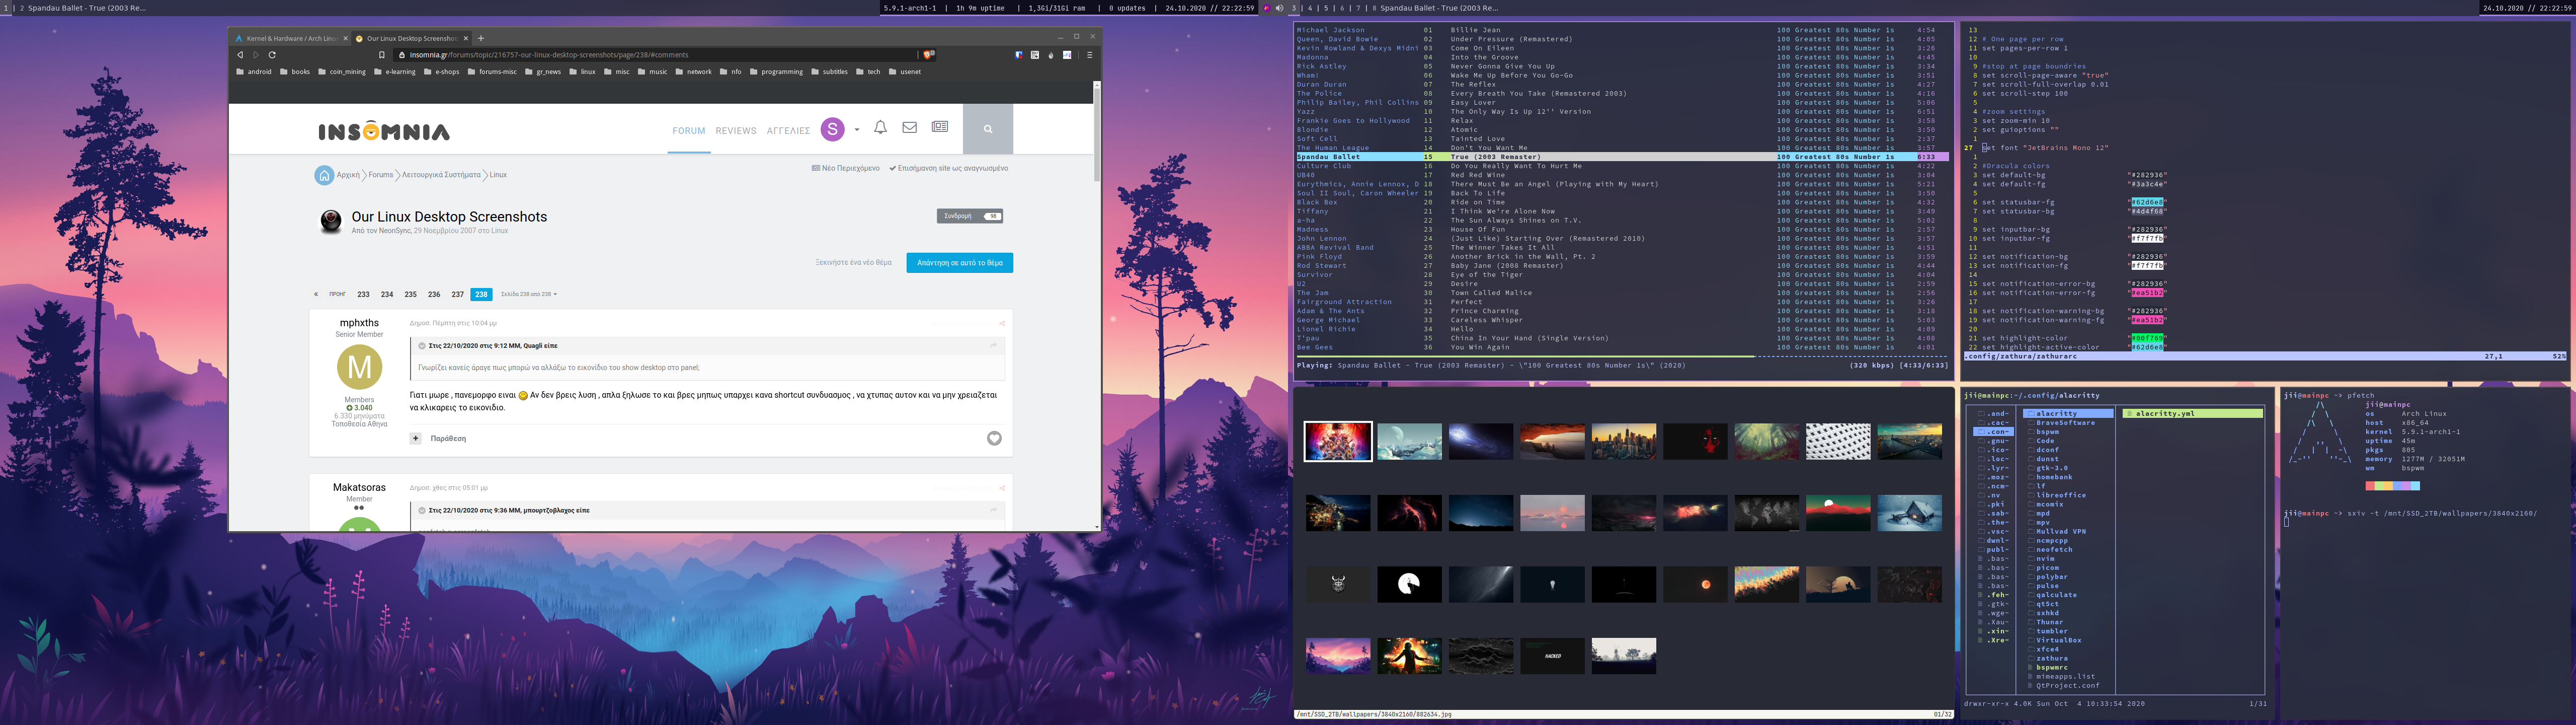The height and width of the screenshot is (725, 2576).
Task: Select the zathura folder in lf file manager
Action: tap(2048, 658)
